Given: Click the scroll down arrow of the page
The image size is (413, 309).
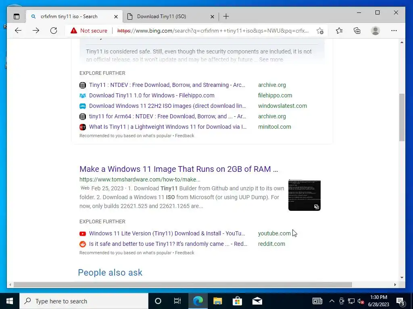Looking at the screenshot, I should (x=402, y=278).
